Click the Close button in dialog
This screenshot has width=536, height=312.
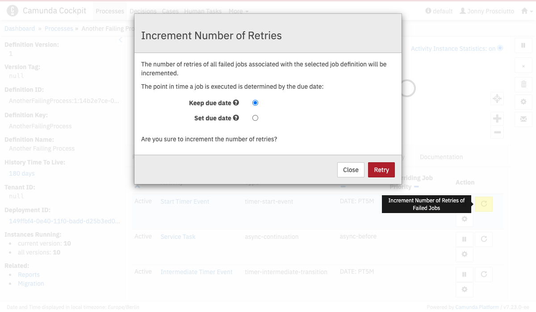coord(351,170)
